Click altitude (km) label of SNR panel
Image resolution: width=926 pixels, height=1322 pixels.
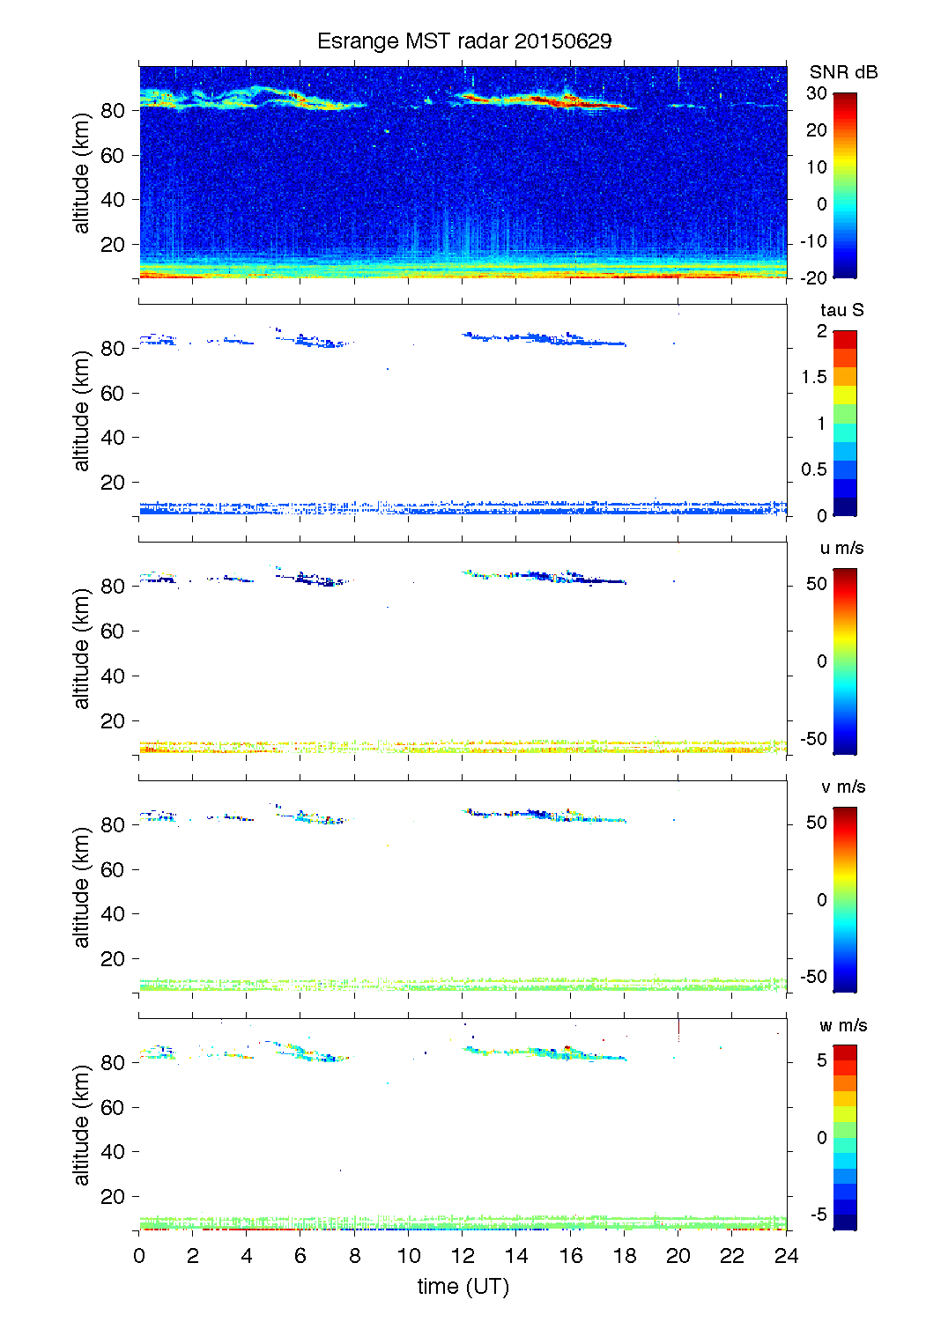[x=82, y=173]
